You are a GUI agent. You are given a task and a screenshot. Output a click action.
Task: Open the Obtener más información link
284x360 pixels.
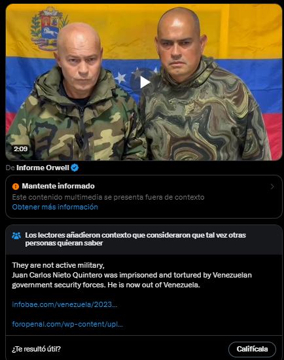coord(55,207)
